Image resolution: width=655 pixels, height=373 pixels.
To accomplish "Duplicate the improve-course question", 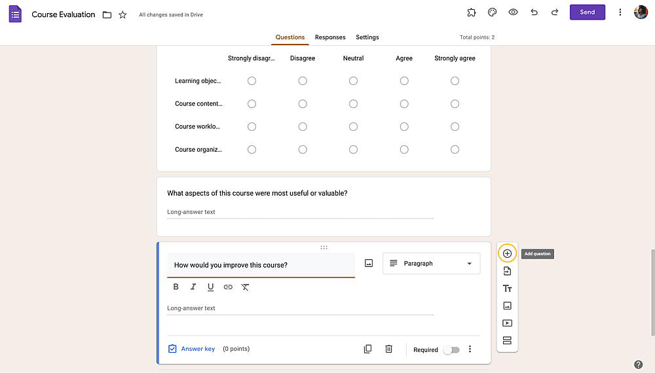I will coord(367,349).
